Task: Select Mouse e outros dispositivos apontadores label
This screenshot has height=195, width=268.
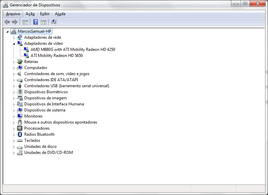Action: tap(61, 122)
